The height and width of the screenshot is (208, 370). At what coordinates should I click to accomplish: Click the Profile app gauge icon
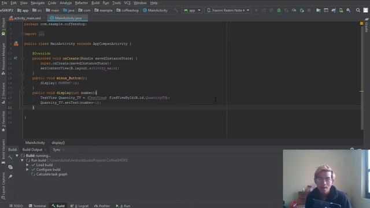(x=294, y=10)
